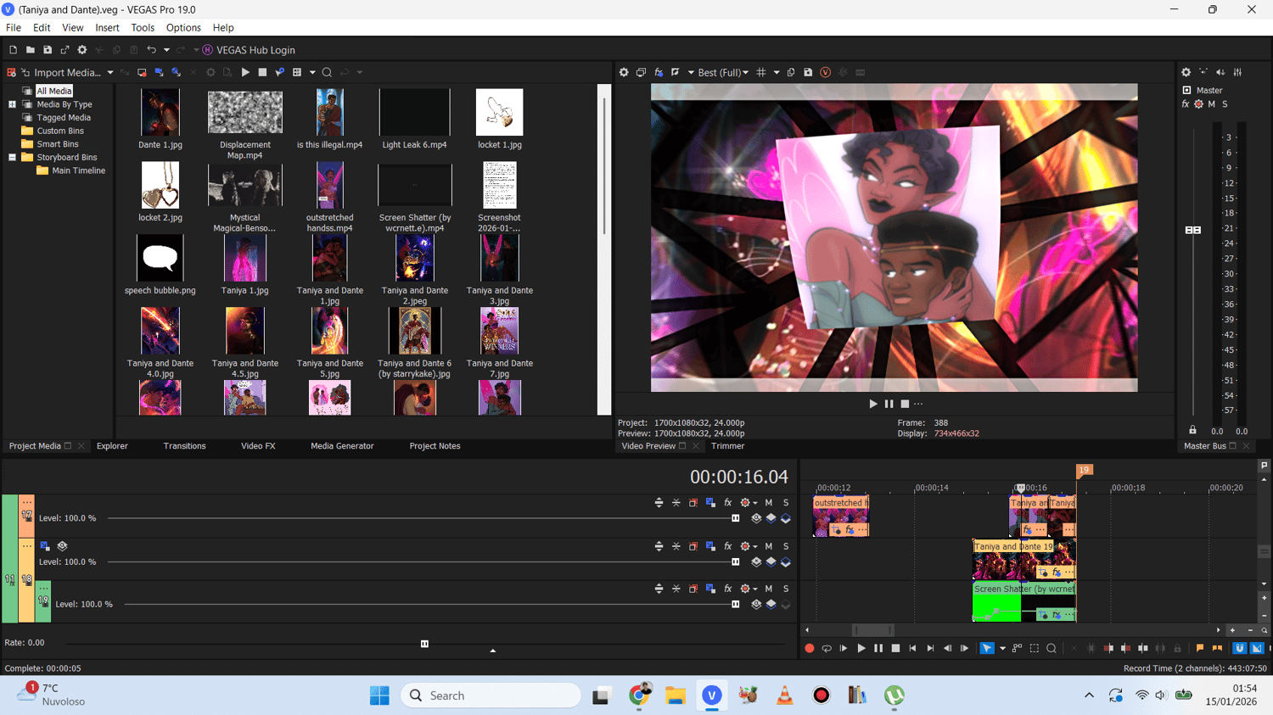Undo the last action
The height and width of the screenshot is (715, 1273).
point(151,50)
